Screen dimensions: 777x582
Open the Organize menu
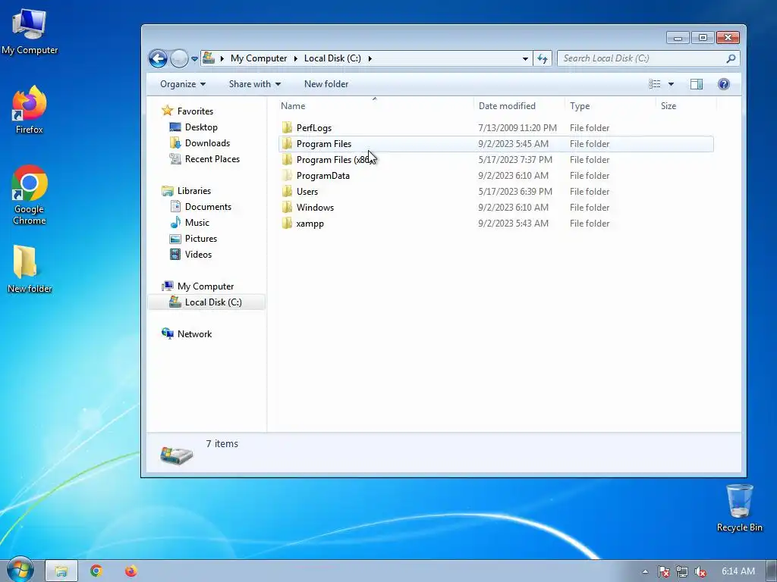click(182, 84)
